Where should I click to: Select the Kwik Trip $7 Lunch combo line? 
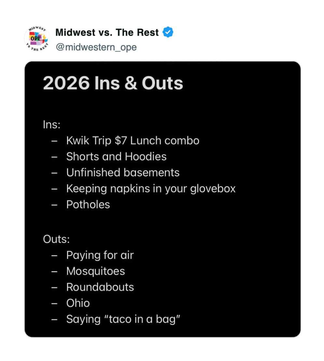tap(133, 140)
